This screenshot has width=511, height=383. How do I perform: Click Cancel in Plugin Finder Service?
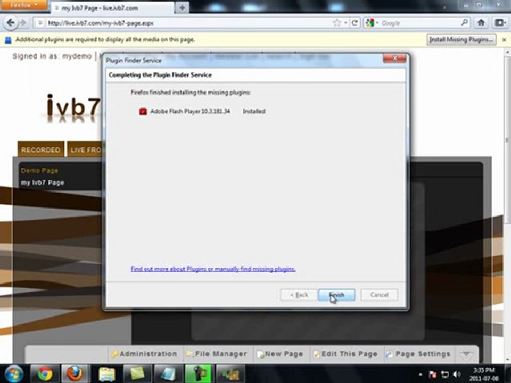point(379,295)
